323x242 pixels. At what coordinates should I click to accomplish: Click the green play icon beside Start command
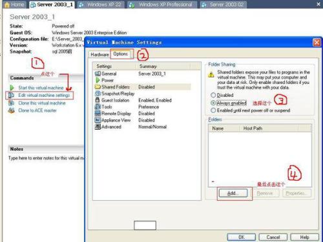12,88
